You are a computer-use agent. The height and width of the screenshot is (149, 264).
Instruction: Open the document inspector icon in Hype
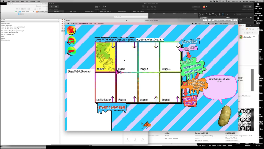click(200, 14)
